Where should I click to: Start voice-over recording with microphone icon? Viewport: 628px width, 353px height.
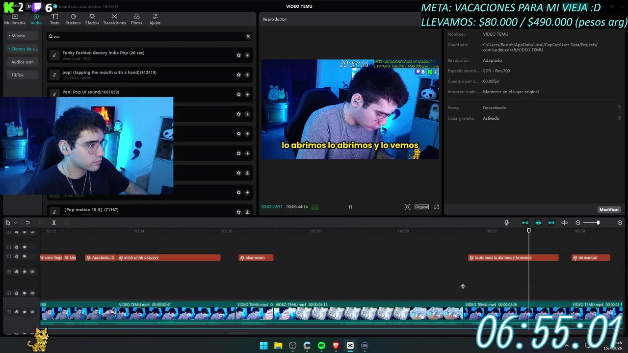(x=506, y=223)
